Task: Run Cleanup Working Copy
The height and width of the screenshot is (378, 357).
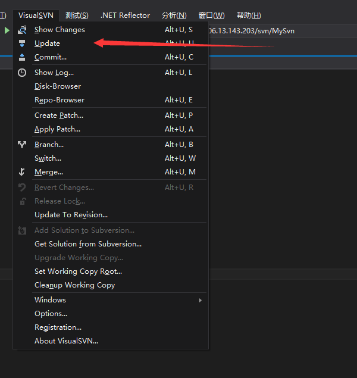Action: click(x=111, y=285)
